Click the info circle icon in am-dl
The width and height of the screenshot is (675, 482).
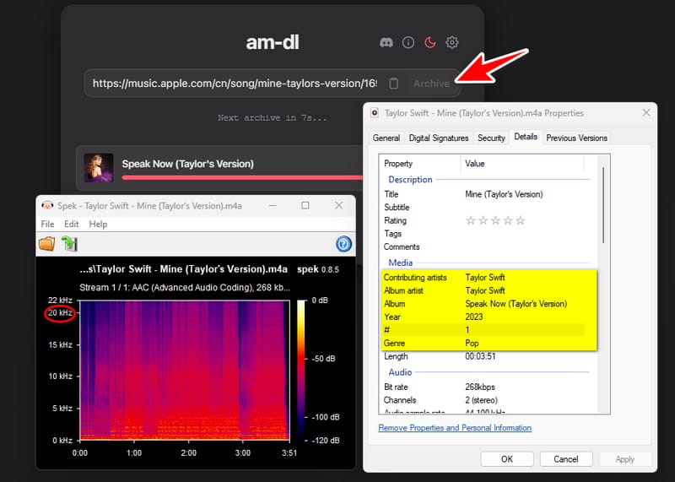[408, 42]
